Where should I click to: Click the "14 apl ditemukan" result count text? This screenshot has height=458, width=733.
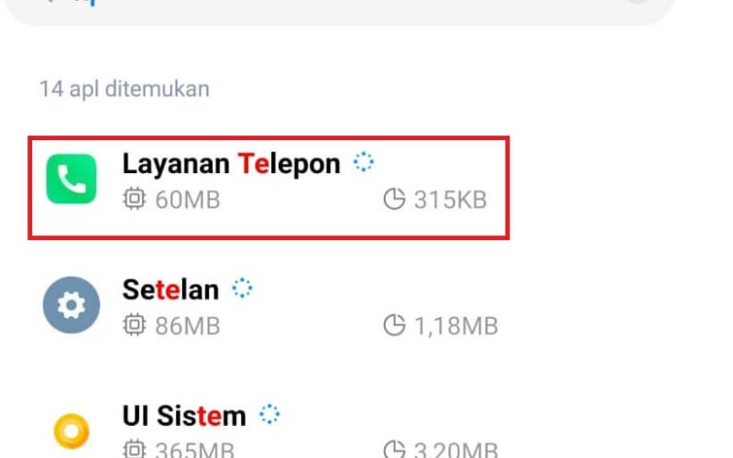125,89
